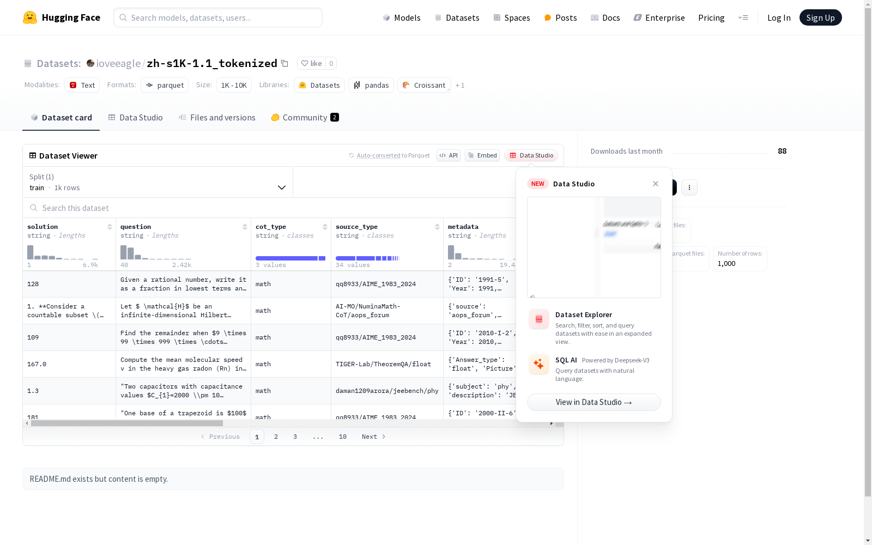Click the Dataset Viewer table icon
The image size is (872, 545).
point(33,155)
